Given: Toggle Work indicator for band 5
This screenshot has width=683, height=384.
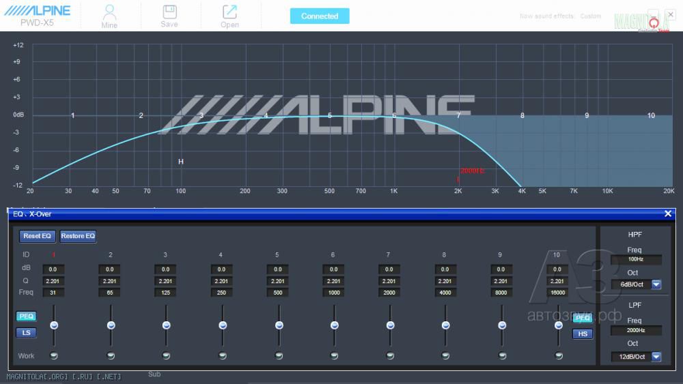Looking at the screenshot, I should (279, 355).
